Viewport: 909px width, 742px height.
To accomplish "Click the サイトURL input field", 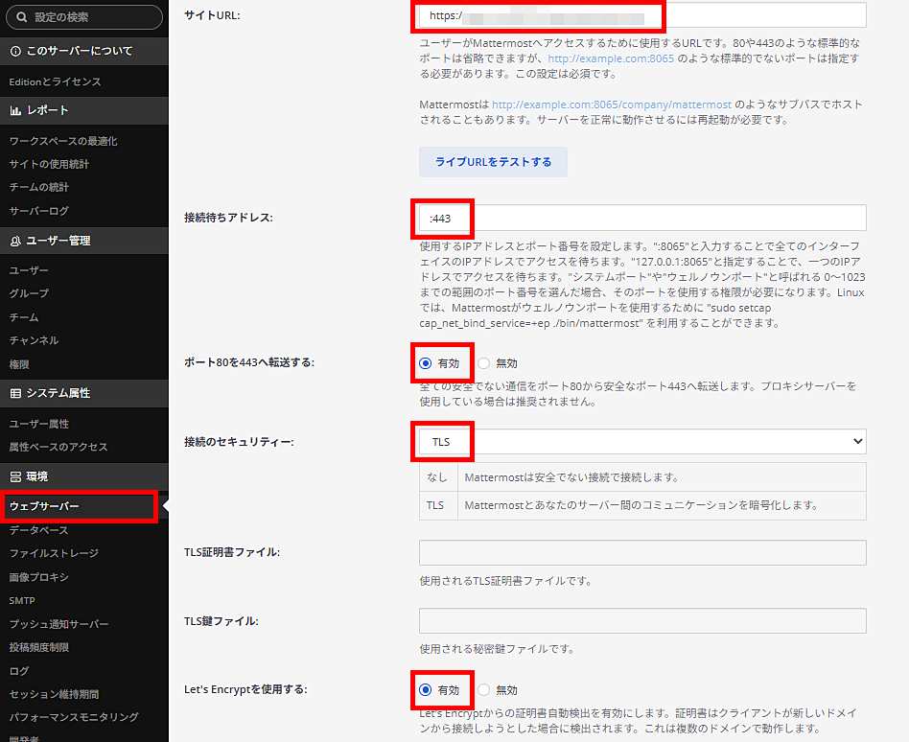I will (642, 15).
